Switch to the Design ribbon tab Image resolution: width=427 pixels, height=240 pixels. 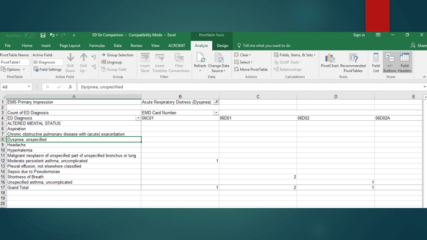[222, 46]
